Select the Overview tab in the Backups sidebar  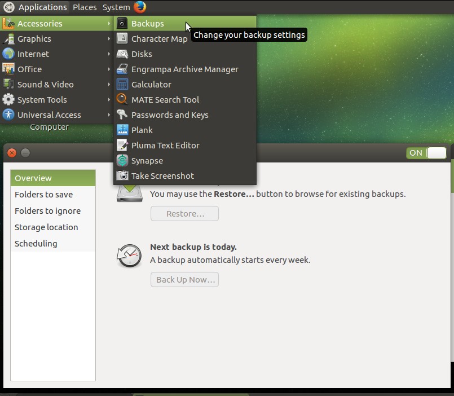click(x=53, y=178)
